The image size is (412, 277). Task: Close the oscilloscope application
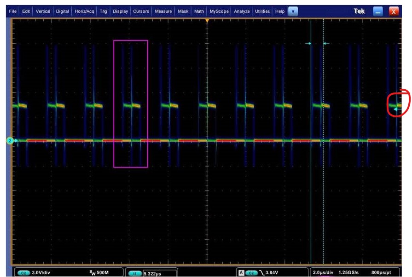[393, 12]
